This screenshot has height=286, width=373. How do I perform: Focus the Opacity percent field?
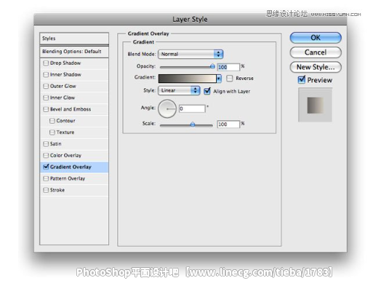point(228,67)
